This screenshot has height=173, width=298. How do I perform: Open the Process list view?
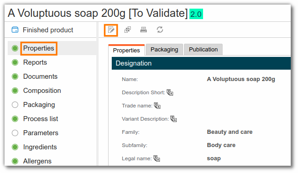40,119
